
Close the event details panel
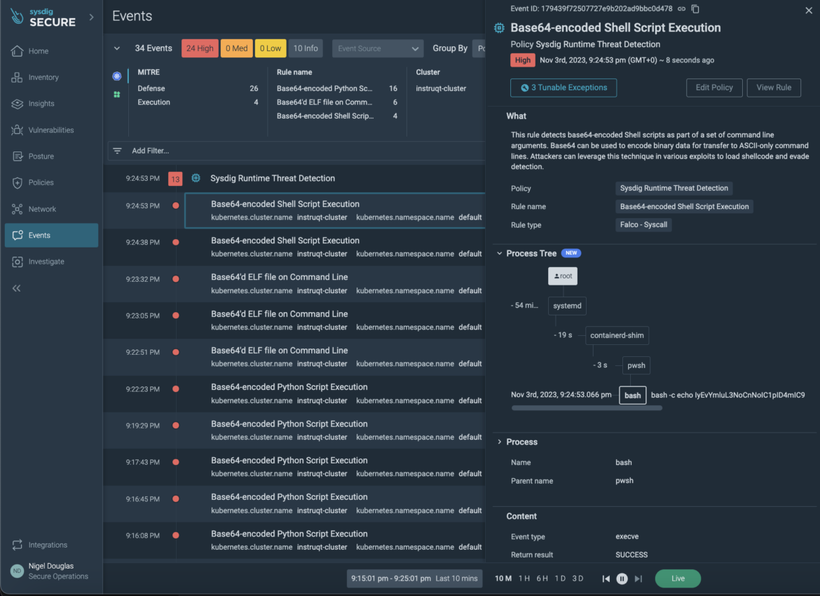[809, 11]
